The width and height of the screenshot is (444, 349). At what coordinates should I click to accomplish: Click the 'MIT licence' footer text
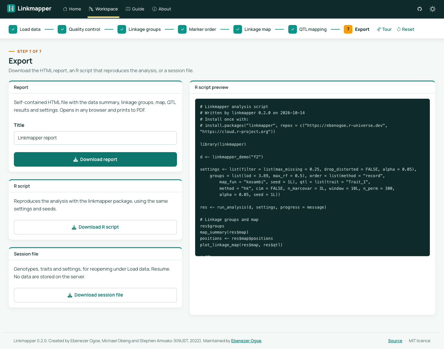420,341
